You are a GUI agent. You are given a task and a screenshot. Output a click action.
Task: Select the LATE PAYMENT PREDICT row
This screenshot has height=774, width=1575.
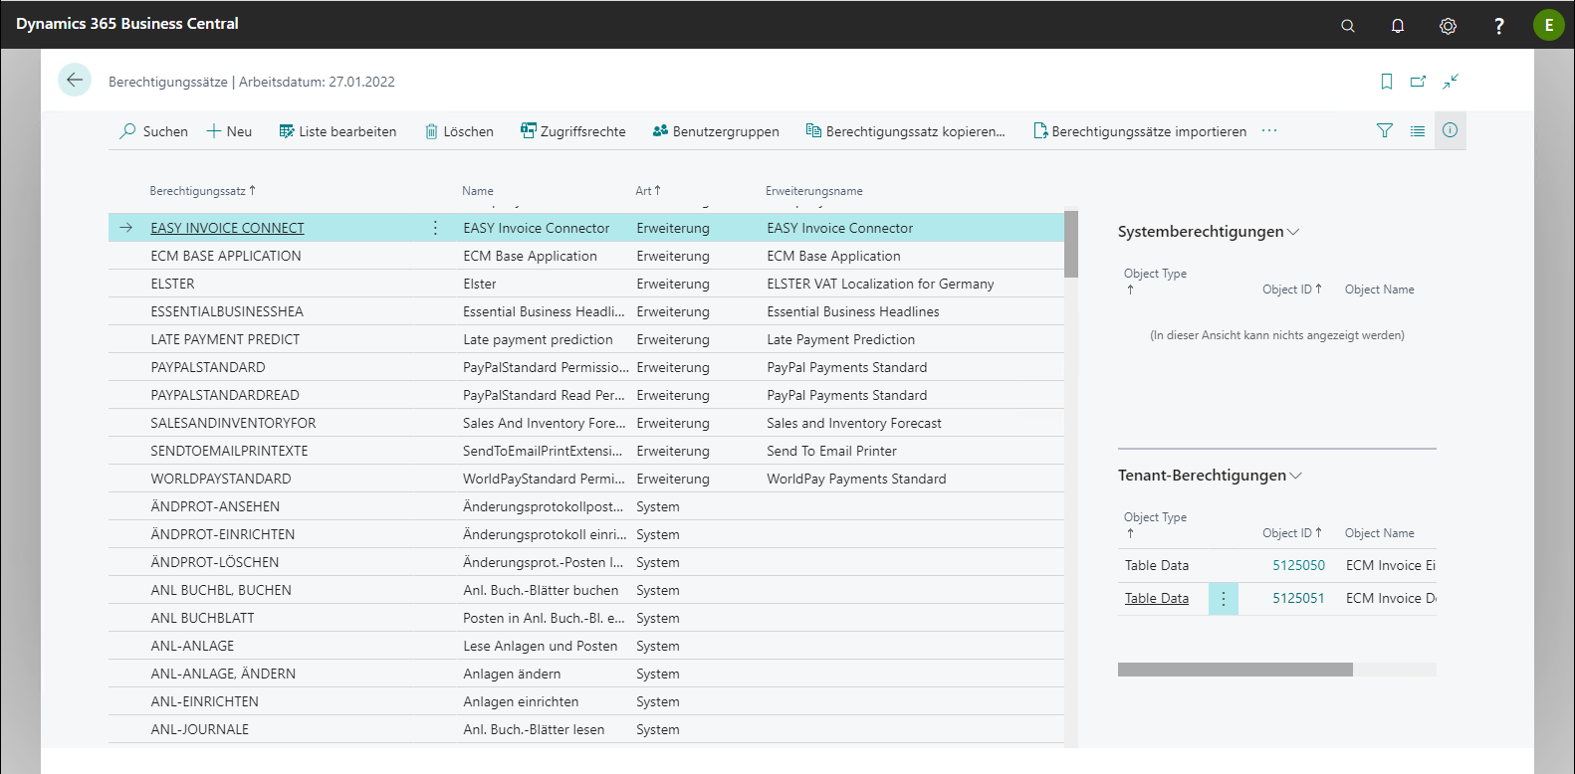[586, 339]
